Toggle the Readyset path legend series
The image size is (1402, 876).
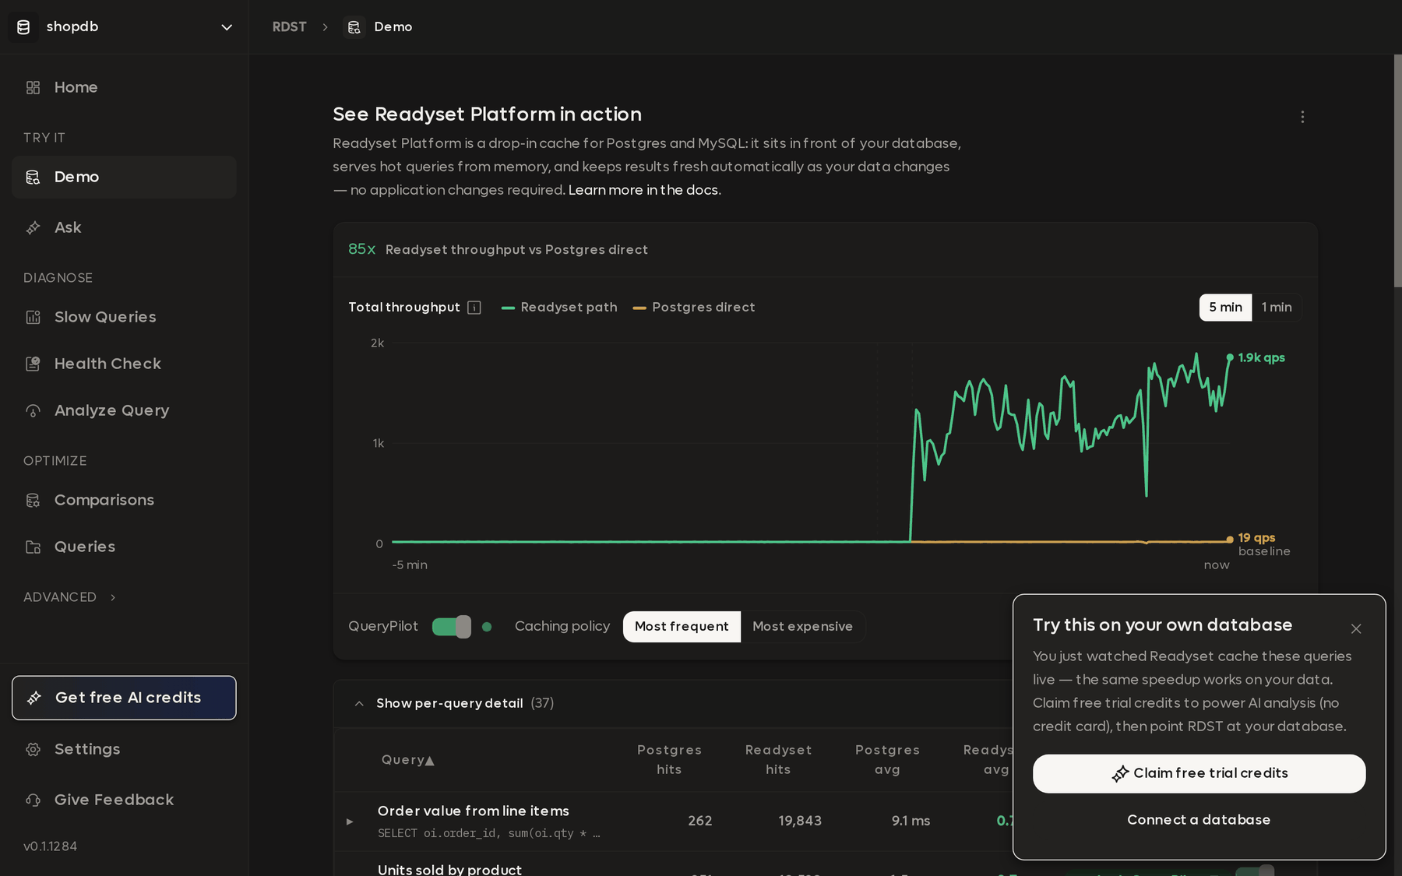[x=559, y=308]
